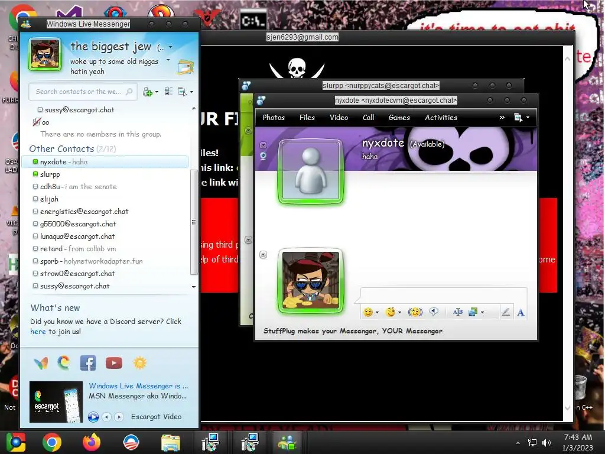Click the Escargot Video label
This screenshot has width=605, height=454.
pos(156,417)
